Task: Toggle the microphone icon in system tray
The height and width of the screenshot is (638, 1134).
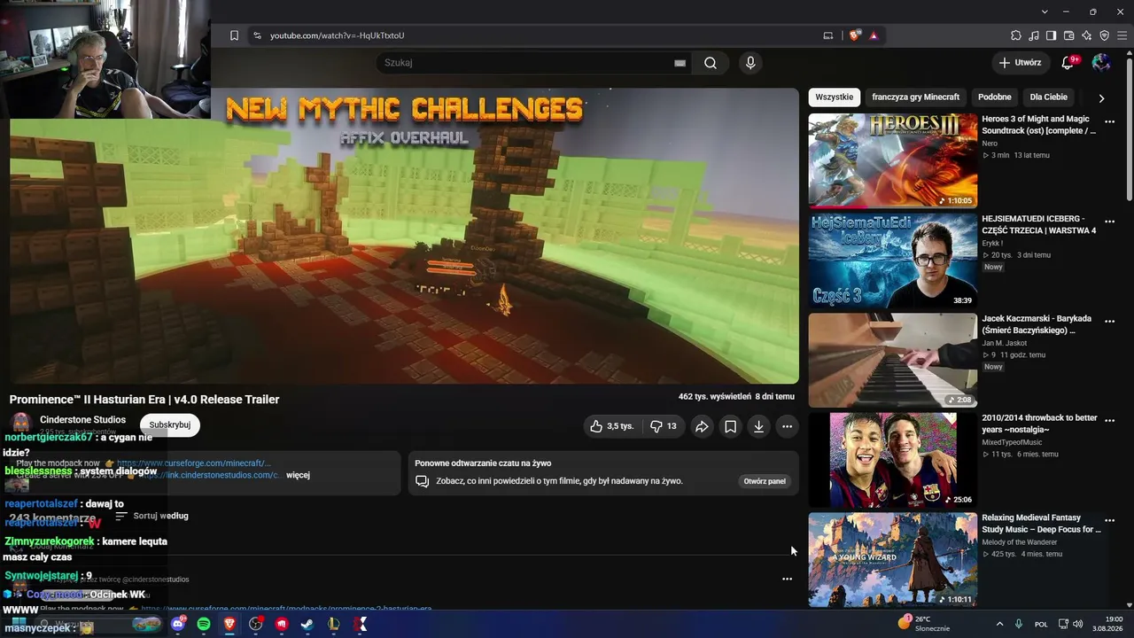Action: [1019, 624]
